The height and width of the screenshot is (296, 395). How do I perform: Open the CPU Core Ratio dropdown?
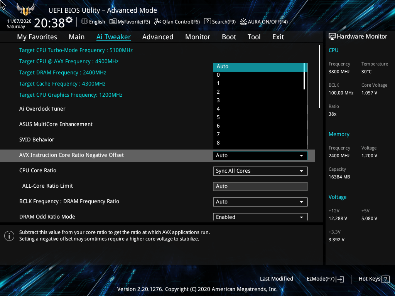(x=260, y=171)
